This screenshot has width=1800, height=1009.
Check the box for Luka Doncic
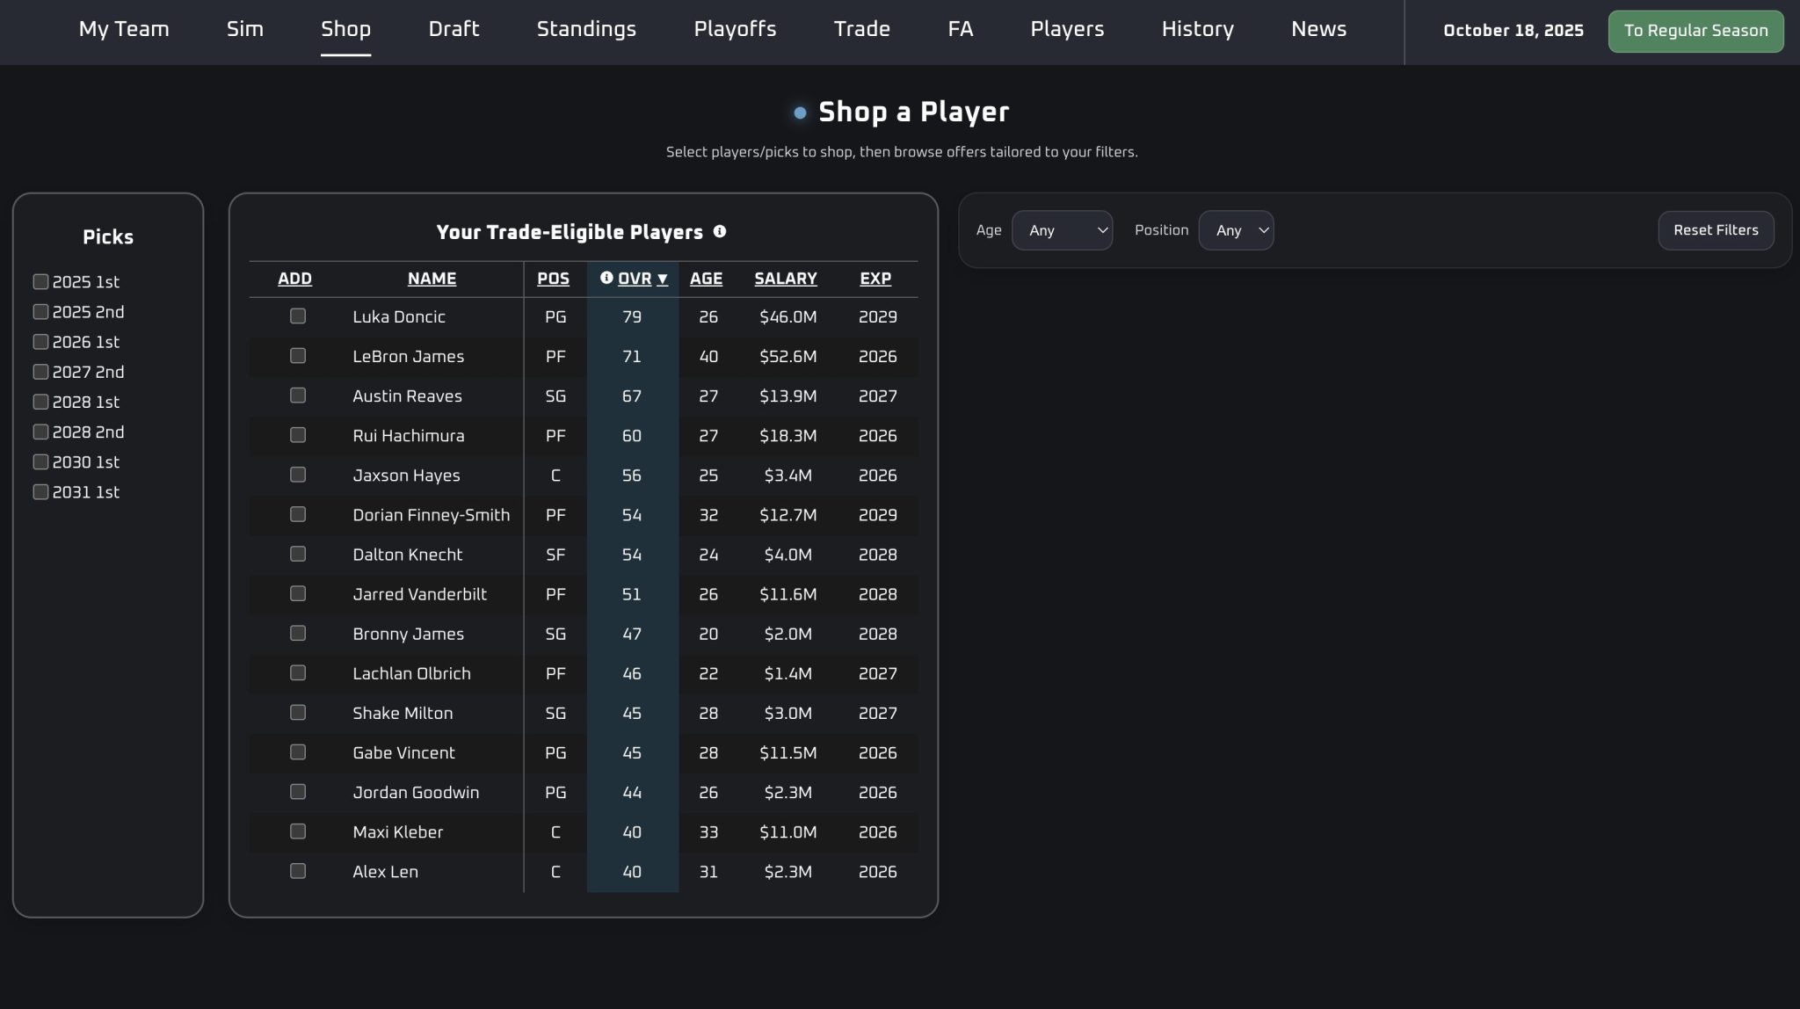coord(298,316)
